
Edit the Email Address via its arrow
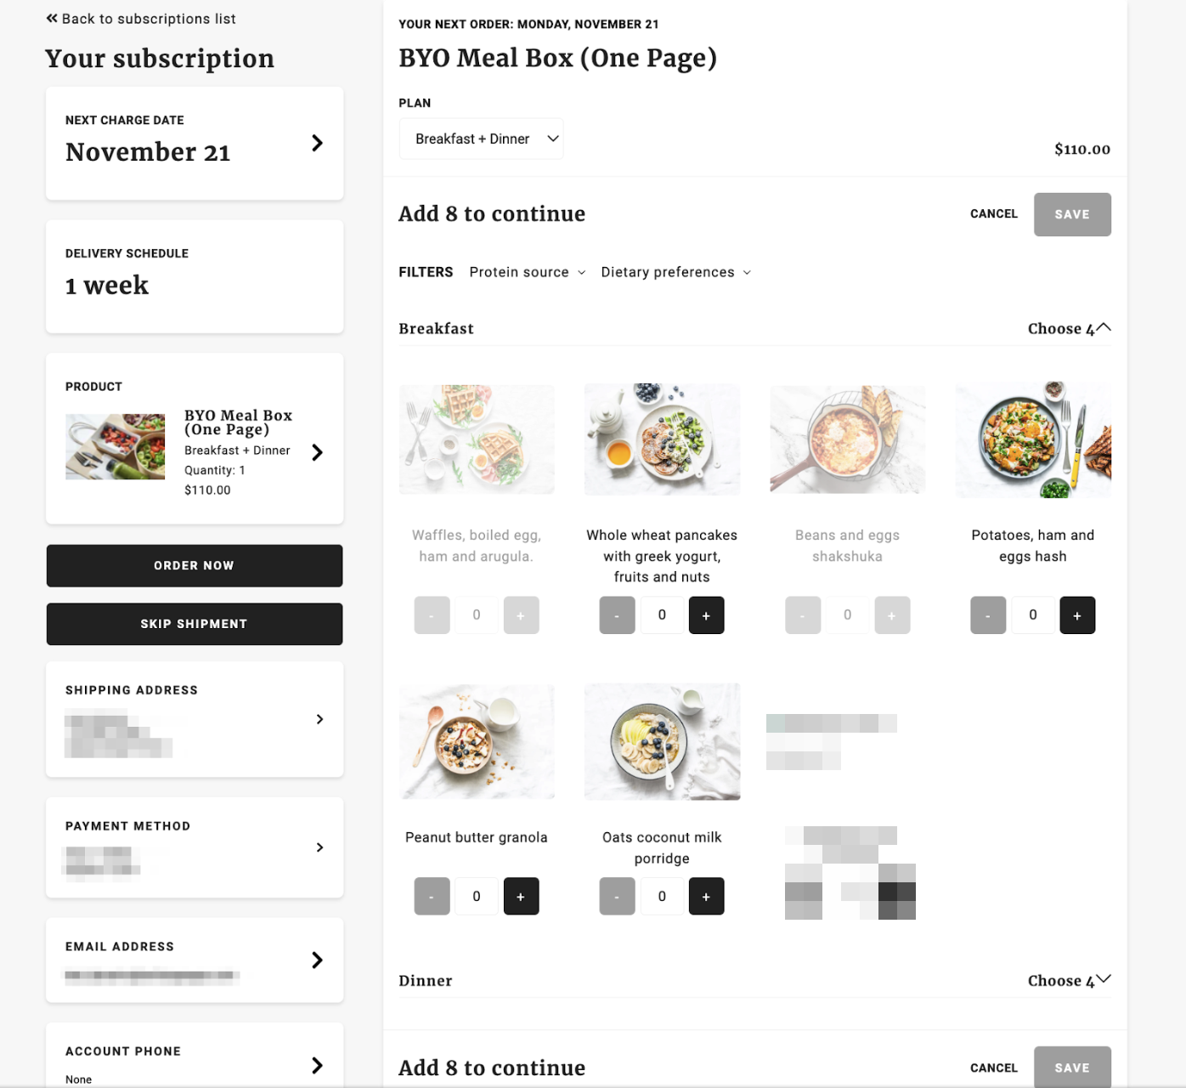317,960
